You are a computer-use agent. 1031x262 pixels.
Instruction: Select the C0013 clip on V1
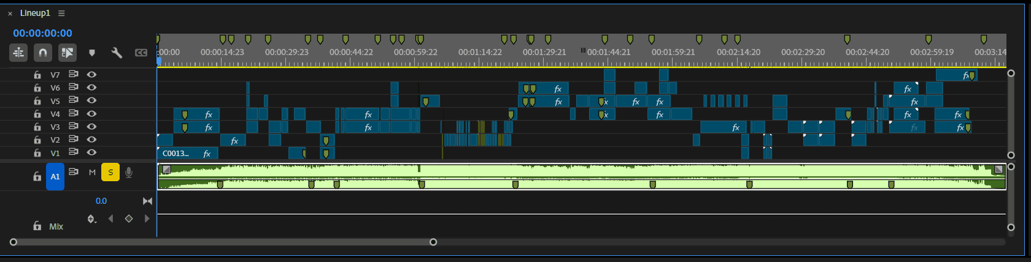[x=188, y=153]
